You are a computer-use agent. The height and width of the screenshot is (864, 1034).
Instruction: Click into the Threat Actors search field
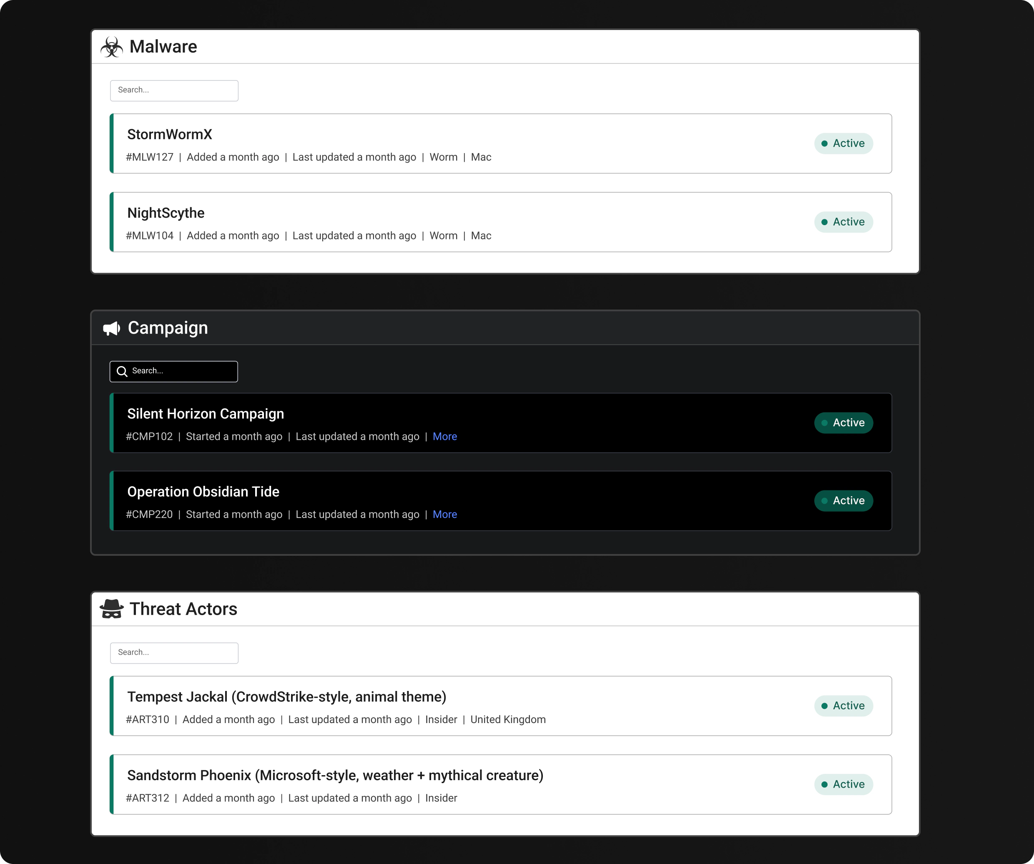point(174,653)
